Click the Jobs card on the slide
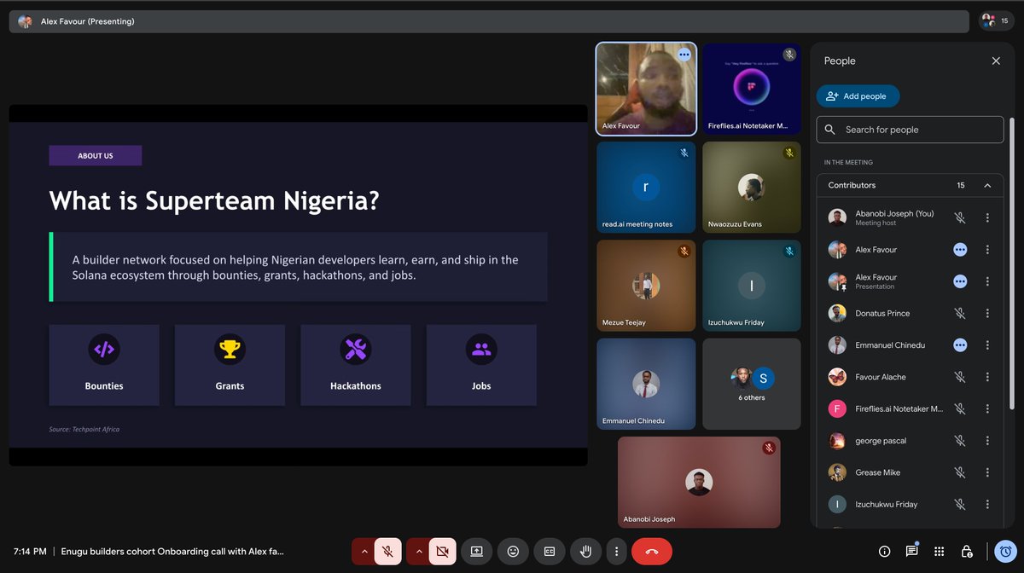Viewport: 1024px width, 573px height. pos(481,365)
